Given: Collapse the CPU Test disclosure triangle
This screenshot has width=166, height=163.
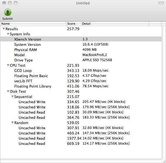Looking at the screenshot, I should 8,65.
